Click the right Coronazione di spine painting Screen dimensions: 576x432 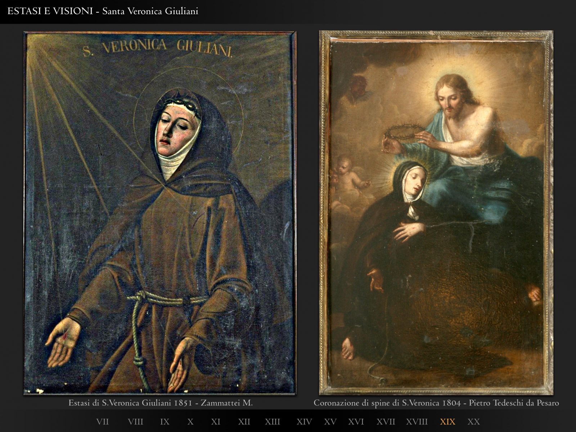point(436,213)
